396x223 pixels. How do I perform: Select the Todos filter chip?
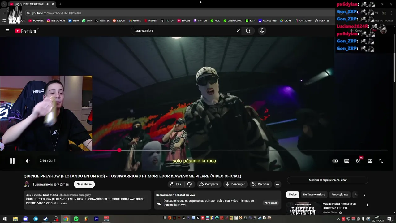pos(293,195)
